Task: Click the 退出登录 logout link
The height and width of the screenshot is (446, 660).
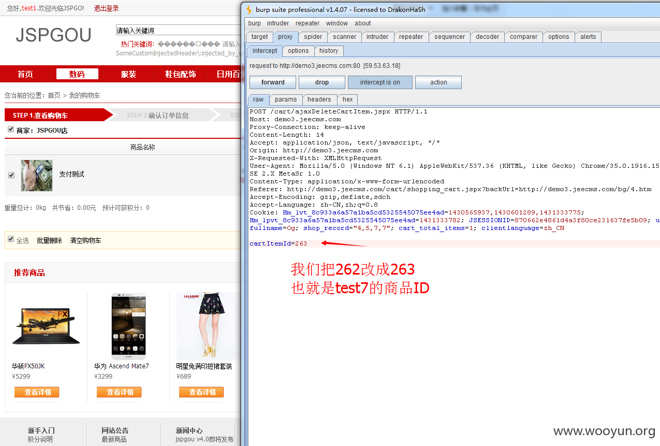Action: click(106, 8)
